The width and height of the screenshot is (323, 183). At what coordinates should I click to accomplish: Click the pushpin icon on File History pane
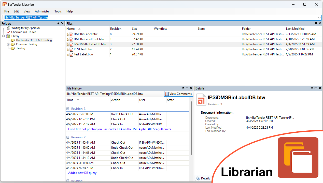click(x=183, y=88)
